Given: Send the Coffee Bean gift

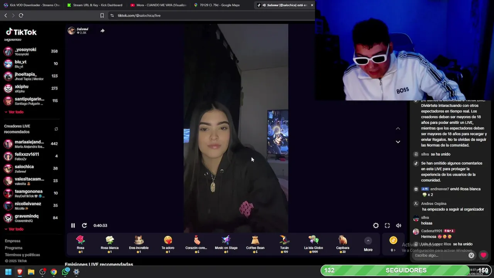Looking at the screenshot, I should [x=255, y=244].
